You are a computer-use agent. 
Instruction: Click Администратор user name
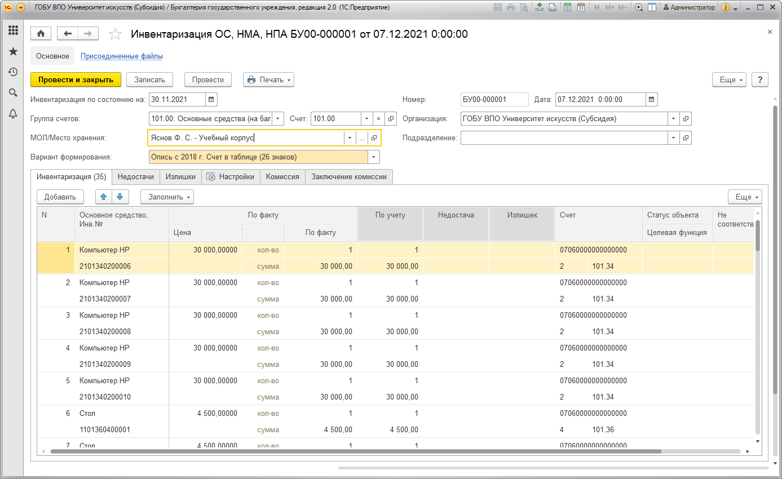click(689, 7)
